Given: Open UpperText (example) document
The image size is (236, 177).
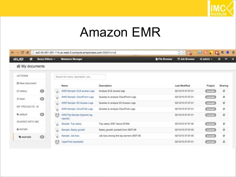Looking at the screenshot, I should (x=73, y=142).
